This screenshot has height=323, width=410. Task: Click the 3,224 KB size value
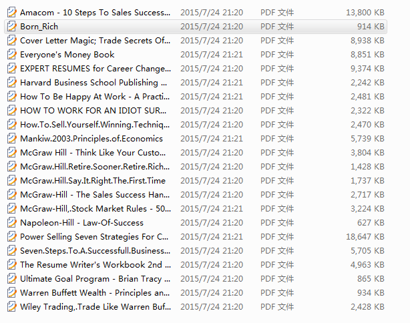point(368,209)
